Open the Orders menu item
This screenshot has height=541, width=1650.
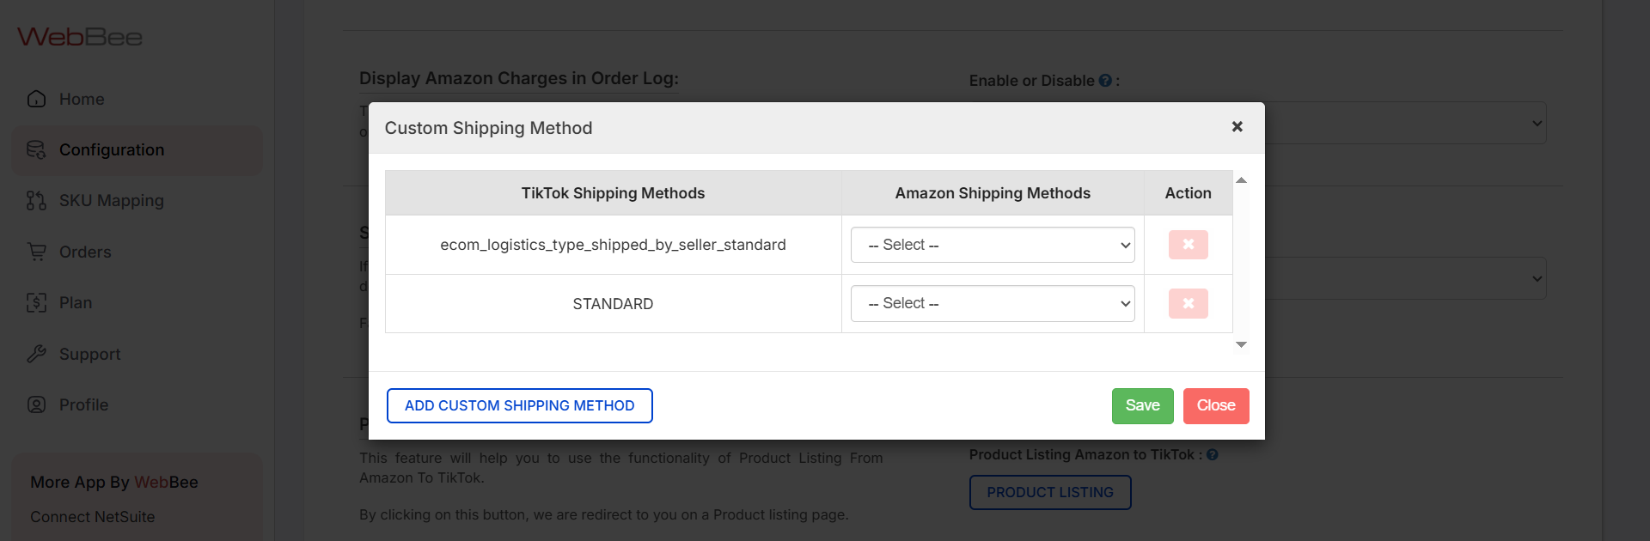pyautogui.click(x=85, y=252)
